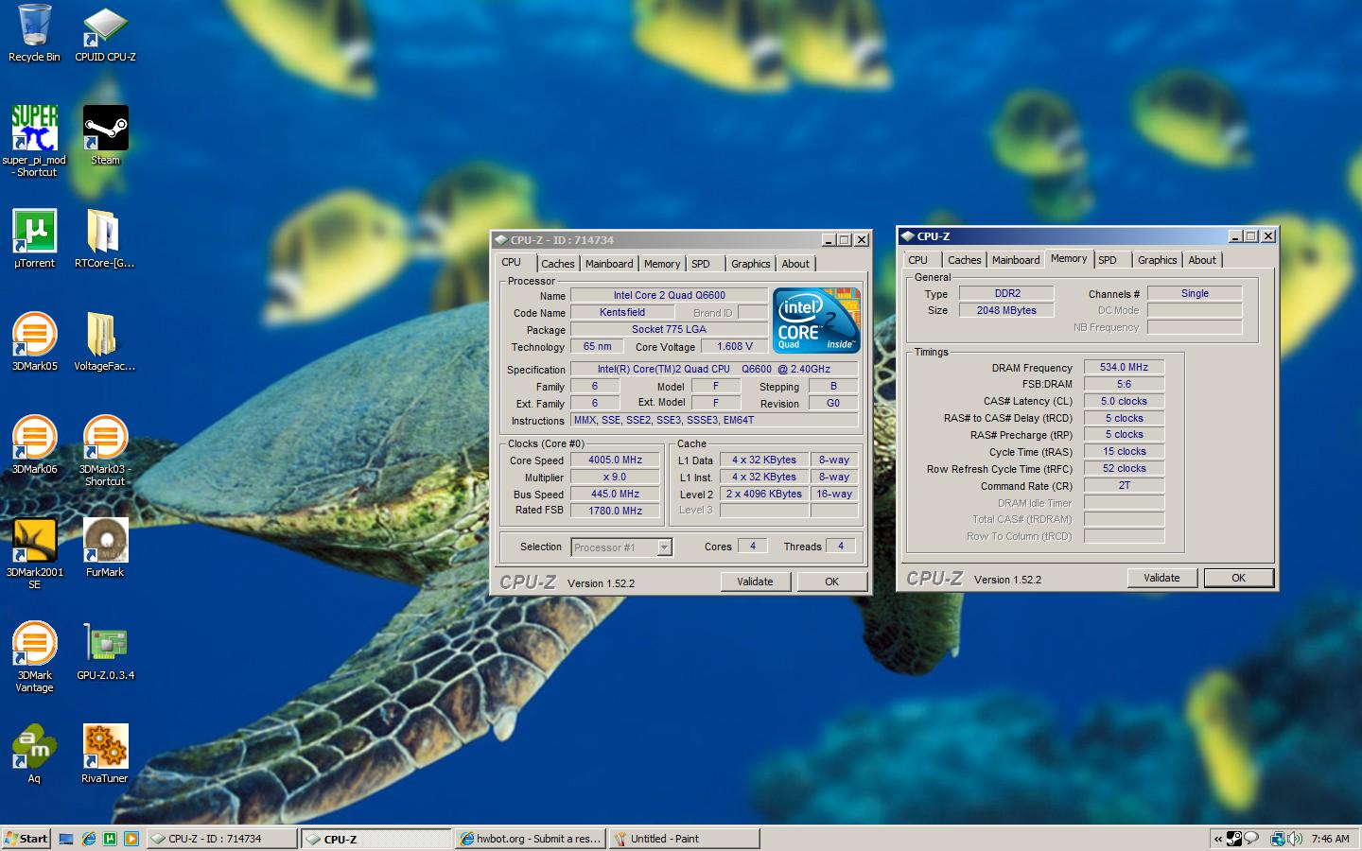This screenshot has height=851, width=1362.
Task: Click OK in the Memory CPU-Z window
Action: [x=1238, y=578]
